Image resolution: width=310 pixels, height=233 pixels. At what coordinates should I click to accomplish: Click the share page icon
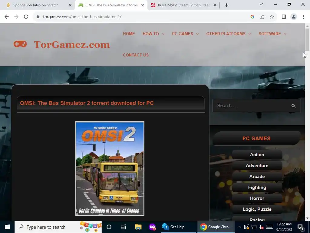tap(262, 17)
